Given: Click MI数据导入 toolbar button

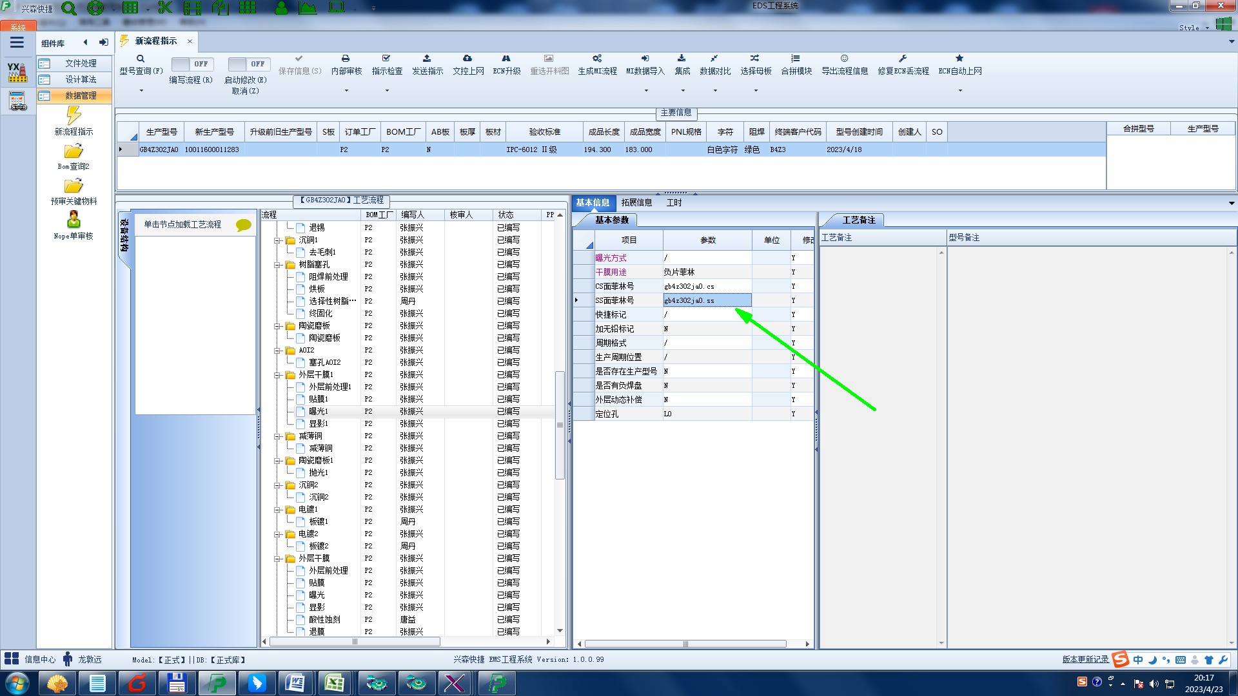Looking at the screenshot, I should tap(645, 64).
